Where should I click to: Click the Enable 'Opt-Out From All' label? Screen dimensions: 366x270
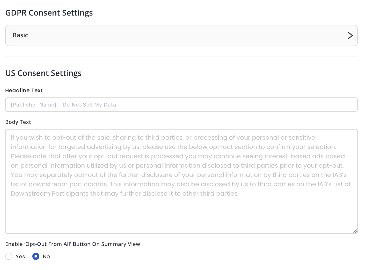pyautogui.click(x=72, y=244)
